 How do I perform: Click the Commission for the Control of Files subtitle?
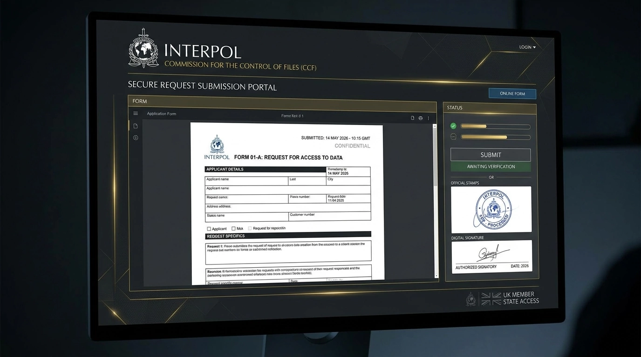(240, 66)
